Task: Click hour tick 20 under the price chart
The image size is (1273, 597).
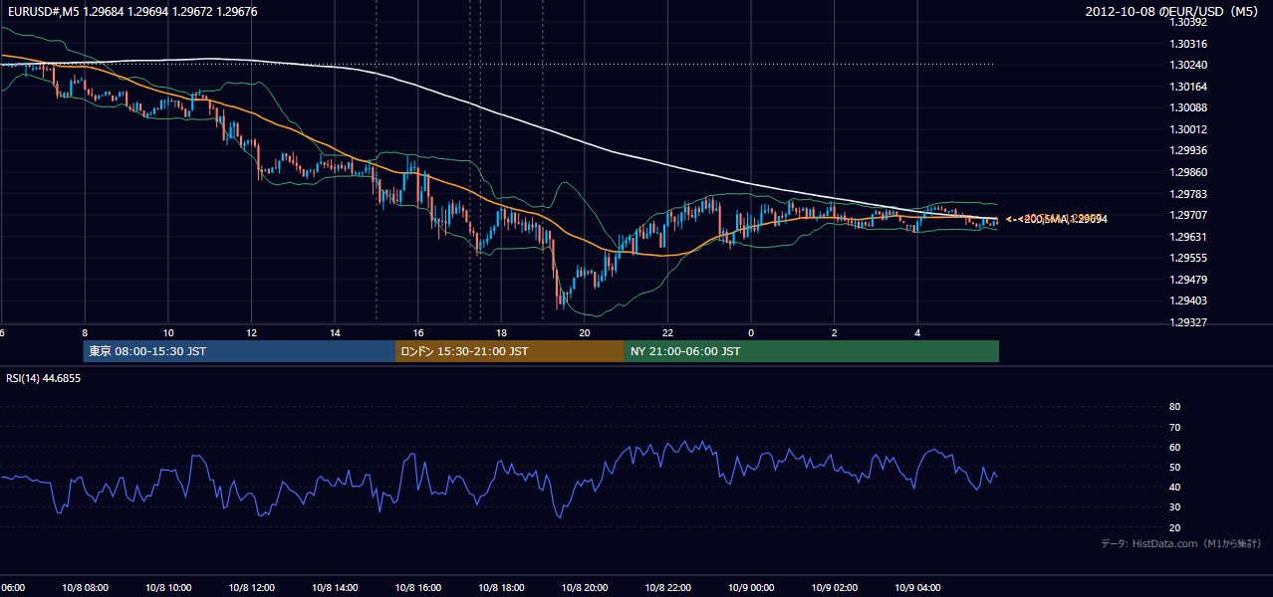Action: pos(585,332)
